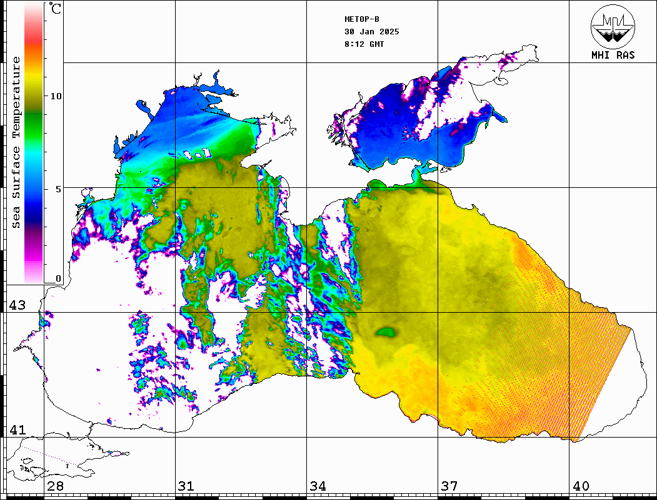Click the small green cold patch in the central sea

(x=386, y=332)
